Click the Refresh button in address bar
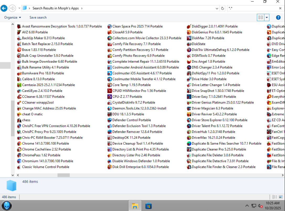Image resolution: width=285 pixels, height=211 pixels. click(222, 8)
